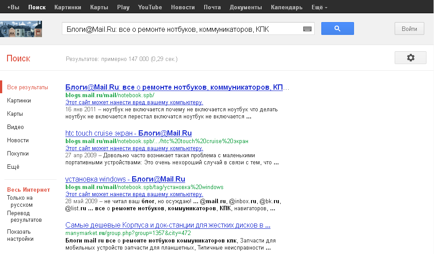Filter results Только на русском
The height and width of the screenshot is (254, 434).
[20, 201]
